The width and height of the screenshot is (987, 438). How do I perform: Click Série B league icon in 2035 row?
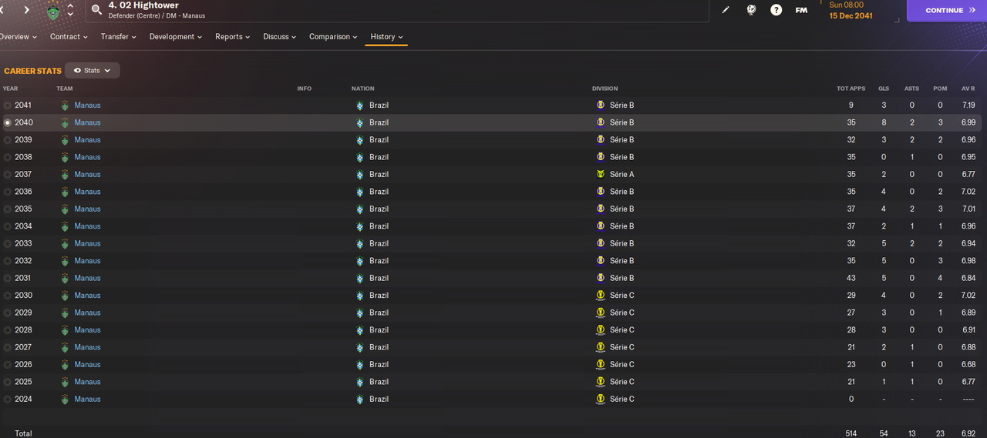(x=600, y=209)
